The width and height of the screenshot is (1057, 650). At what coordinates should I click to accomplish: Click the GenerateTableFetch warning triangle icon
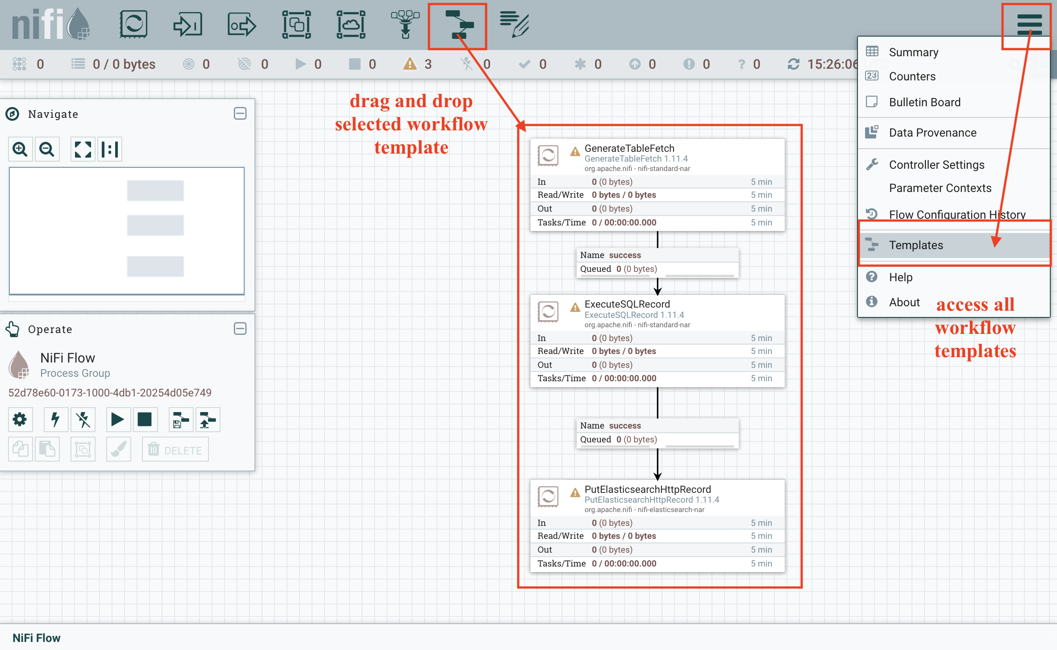click(x=575, y=152)
